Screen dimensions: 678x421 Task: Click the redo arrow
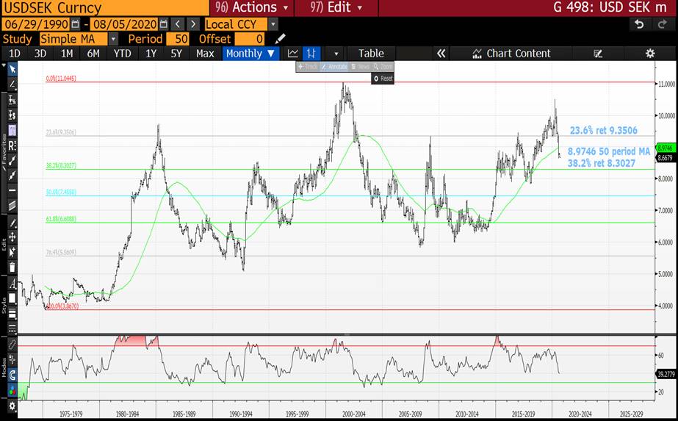pyautogui.click(x=662, y=24)
